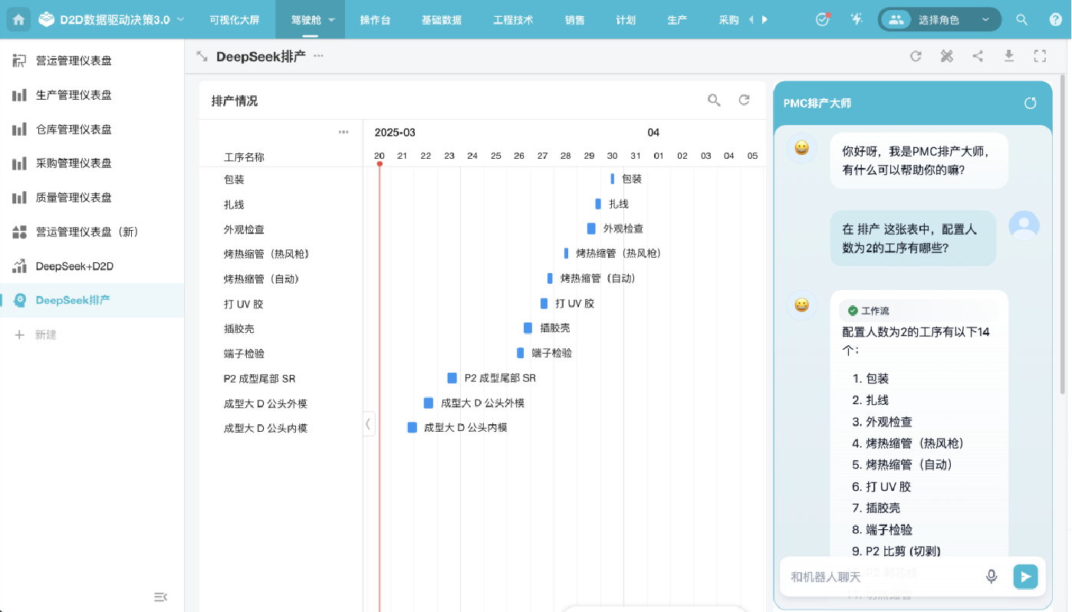Click the 成型大 D 公头外模 Gantt bar
This screenshot has height=612, width=1072.
coord(429,403)
